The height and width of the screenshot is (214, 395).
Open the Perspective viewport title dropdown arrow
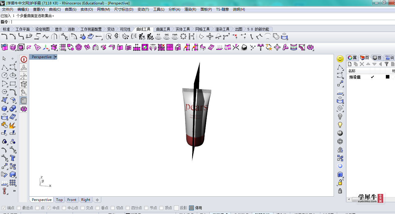point(56,57)
